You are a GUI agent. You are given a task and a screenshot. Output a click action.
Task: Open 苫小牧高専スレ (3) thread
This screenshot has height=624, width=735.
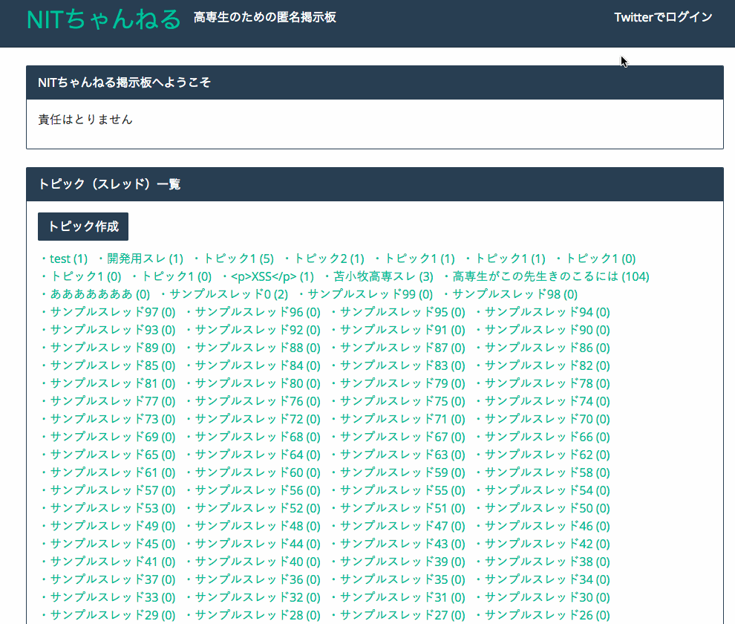[x=383, y=276]
